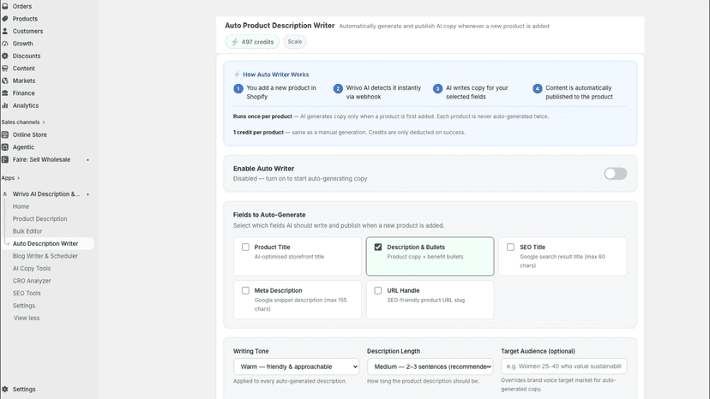Click the '1 credit per product' text

point(258,133)
